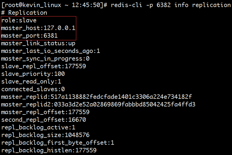The width and height of the screenshot is (232, 155).
Task: Click the master_replid hash line
Action: (97, 97)
